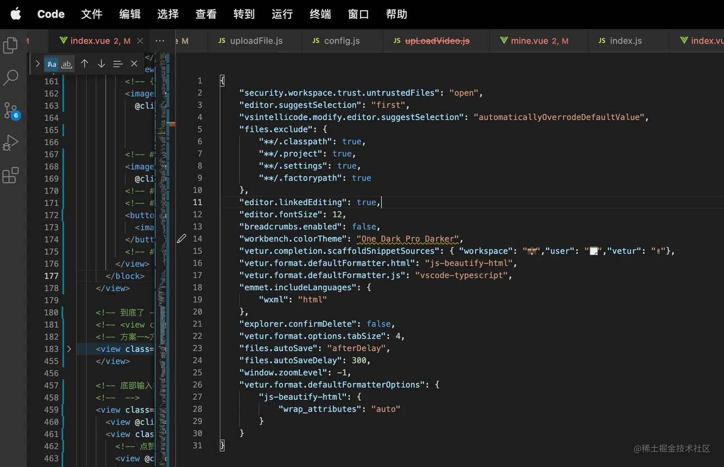Open the Extensions view
The height and width of the screenshot is (467, 724).
click(x=11, y=175)
